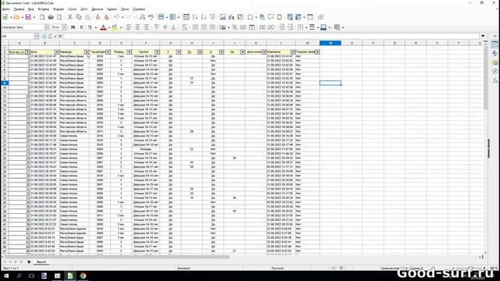The height and width of the screenshot is (281, 500).
Task: Open the cell borders options
Action: pyautogui.click(x=300, y=27)
